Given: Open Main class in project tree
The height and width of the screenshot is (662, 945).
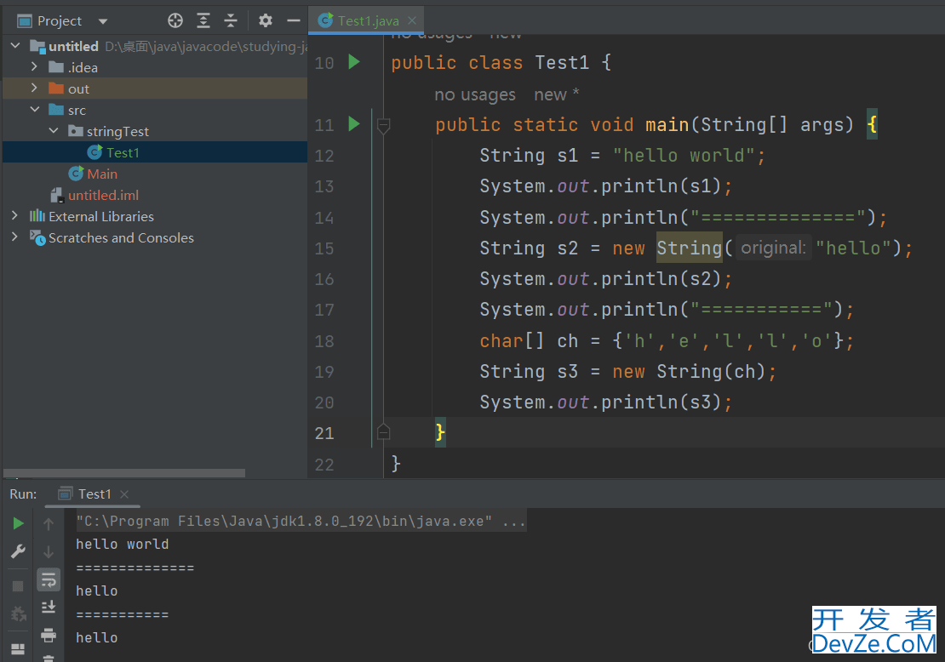Looking at the screenshot, I should tap(101, 174).
